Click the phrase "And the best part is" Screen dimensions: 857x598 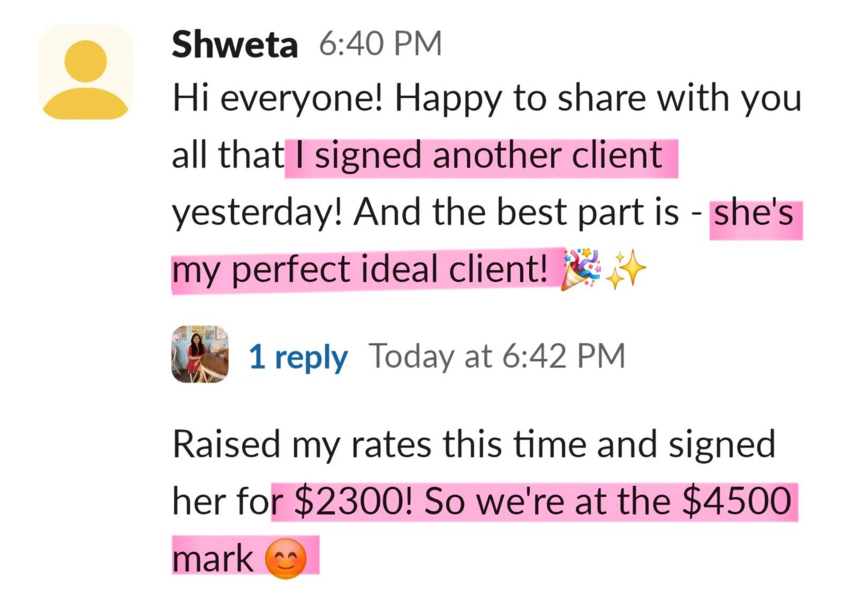[x=516, y=213]
